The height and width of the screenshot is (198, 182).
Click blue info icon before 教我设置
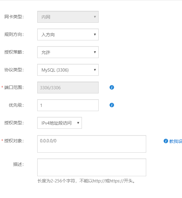point(166,141)
